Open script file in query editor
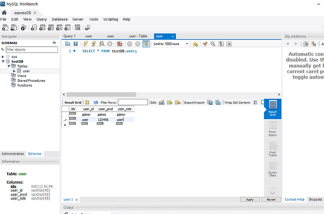The height and width of the screenshot is (214, 324). click(x=67, y=44)
